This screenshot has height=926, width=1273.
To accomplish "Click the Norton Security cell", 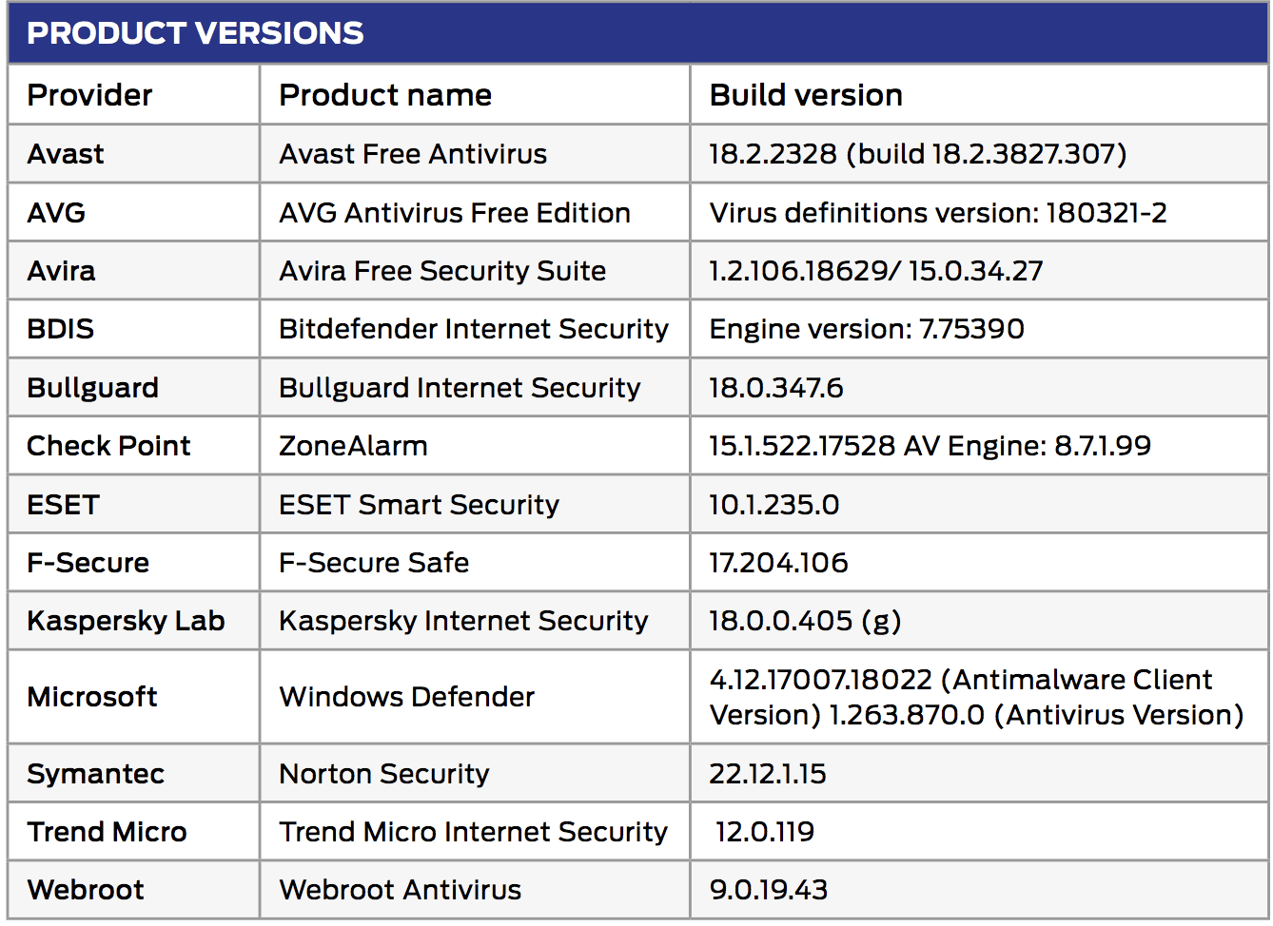I will [383, 774].
